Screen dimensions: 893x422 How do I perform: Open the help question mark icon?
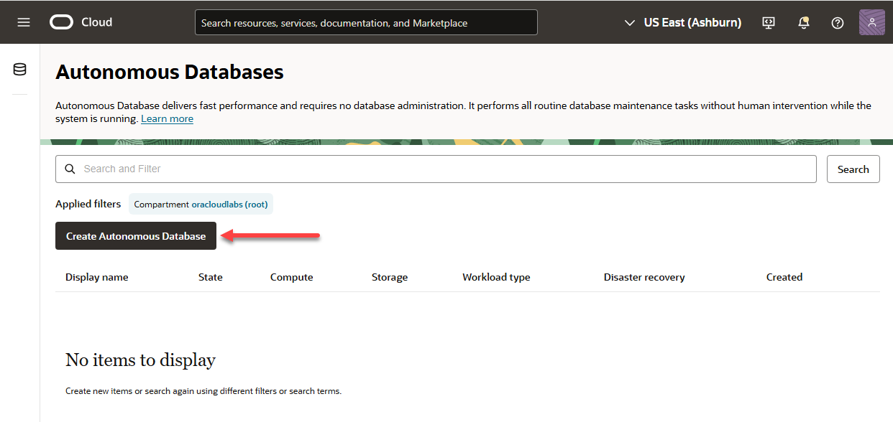coord(838,22)
